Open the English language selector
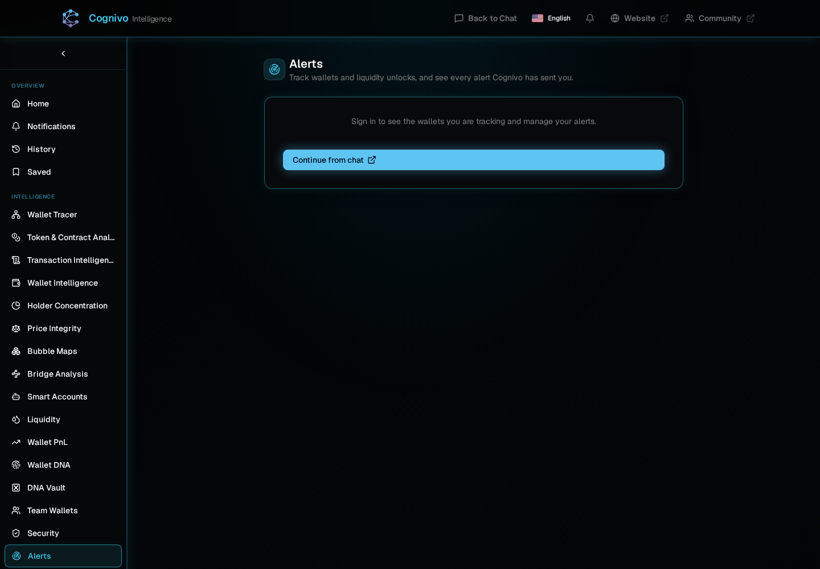The width and height of the screenshot is (820, 569). click(551, 18)
